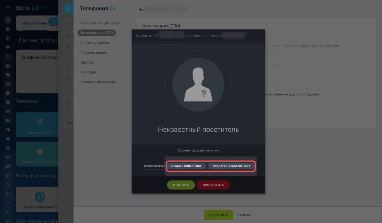The height and width of the screenshot is (223, 382).
Task: Switch to 'Подключение' tab
Action: coord(35,23)
